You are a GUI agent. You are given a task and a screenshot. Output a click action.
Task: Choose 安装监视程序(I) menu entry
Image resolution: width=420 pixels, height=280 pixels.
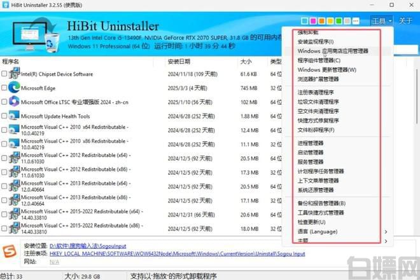[316, 42]
